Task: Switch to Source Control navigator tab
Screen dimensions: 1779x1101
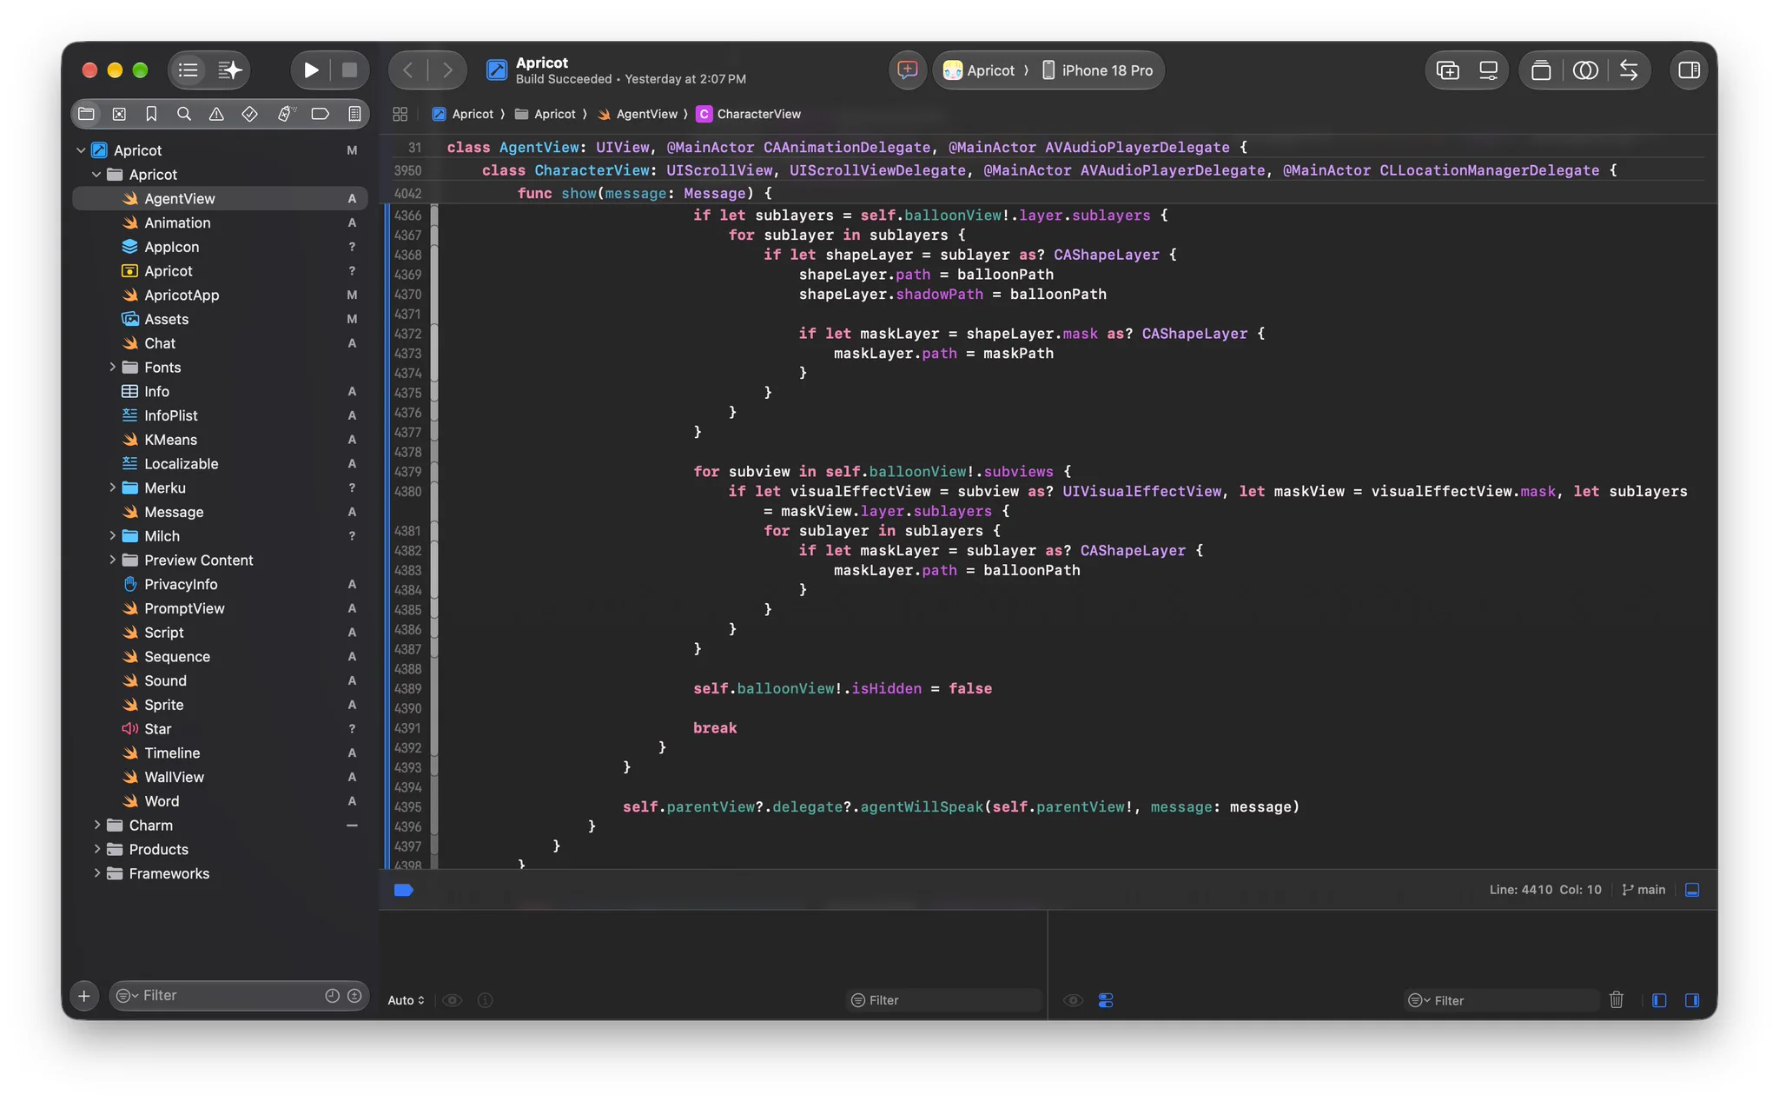Action: coord(119,114)
